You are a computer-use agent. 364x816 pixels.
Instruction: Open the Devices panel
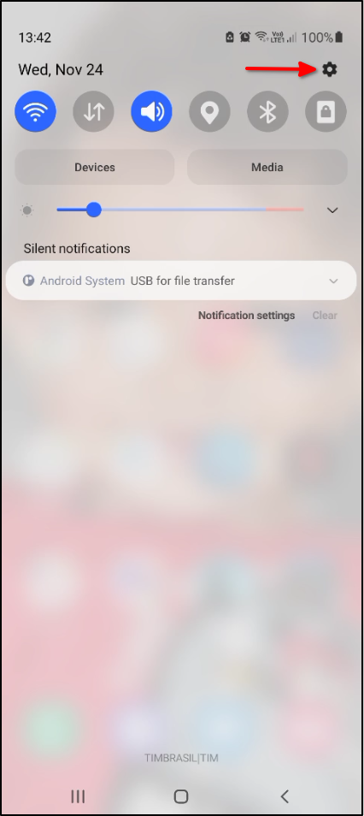coord(95,167)
